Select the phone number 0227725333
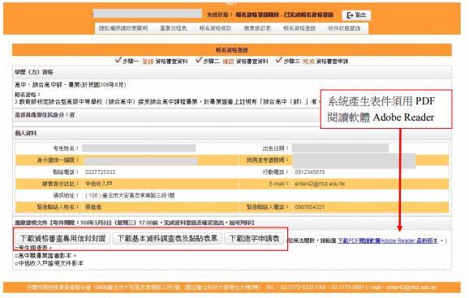Viewport: 469px width, 298px height. point(100,172)
